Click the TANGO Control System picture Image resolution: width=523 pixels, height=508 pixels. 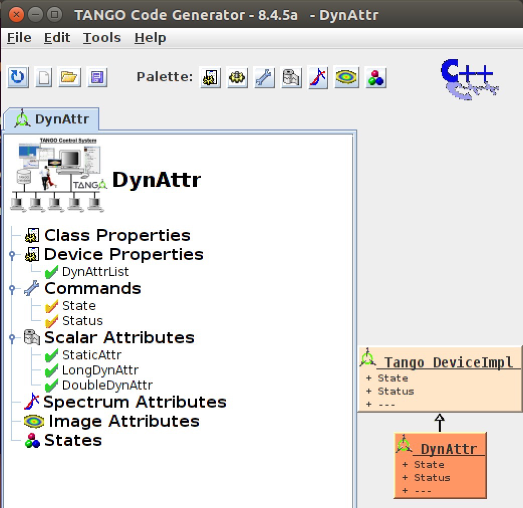[58, 175]
